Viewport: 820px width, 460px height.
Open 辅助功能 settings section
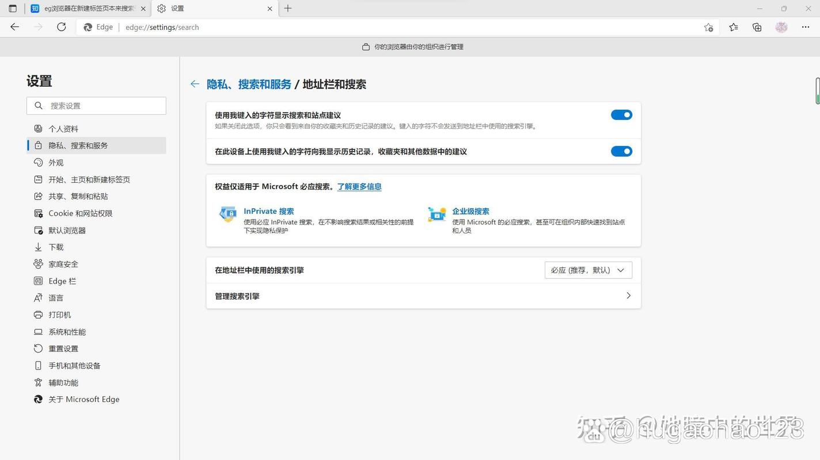[96, 382]
